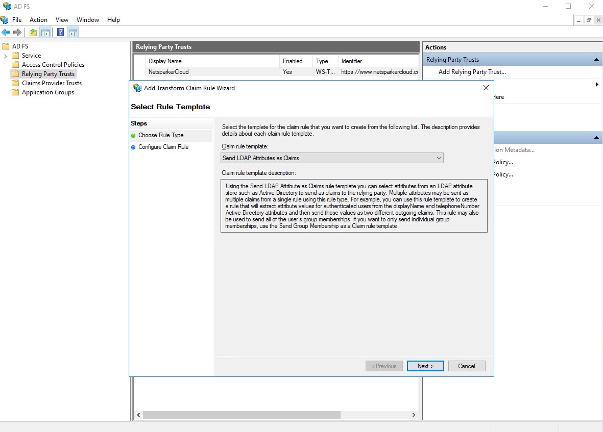Toggle Show/Hide Console Tree toolbar icon
This screenshot has height=432, width=603.
tap(45, 33)
